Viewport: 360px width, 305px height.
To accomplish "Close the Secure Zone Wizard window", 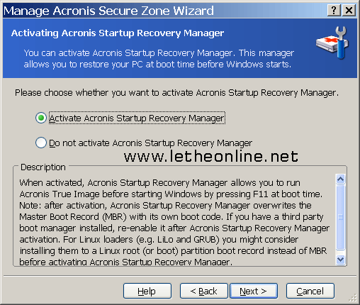I will [x=349, y=11].
